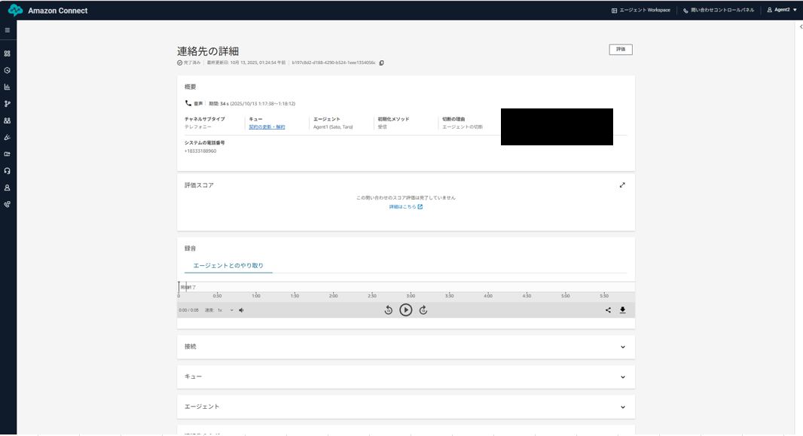Play the recording
Screen dimensions: 803x436
point(405,310)
